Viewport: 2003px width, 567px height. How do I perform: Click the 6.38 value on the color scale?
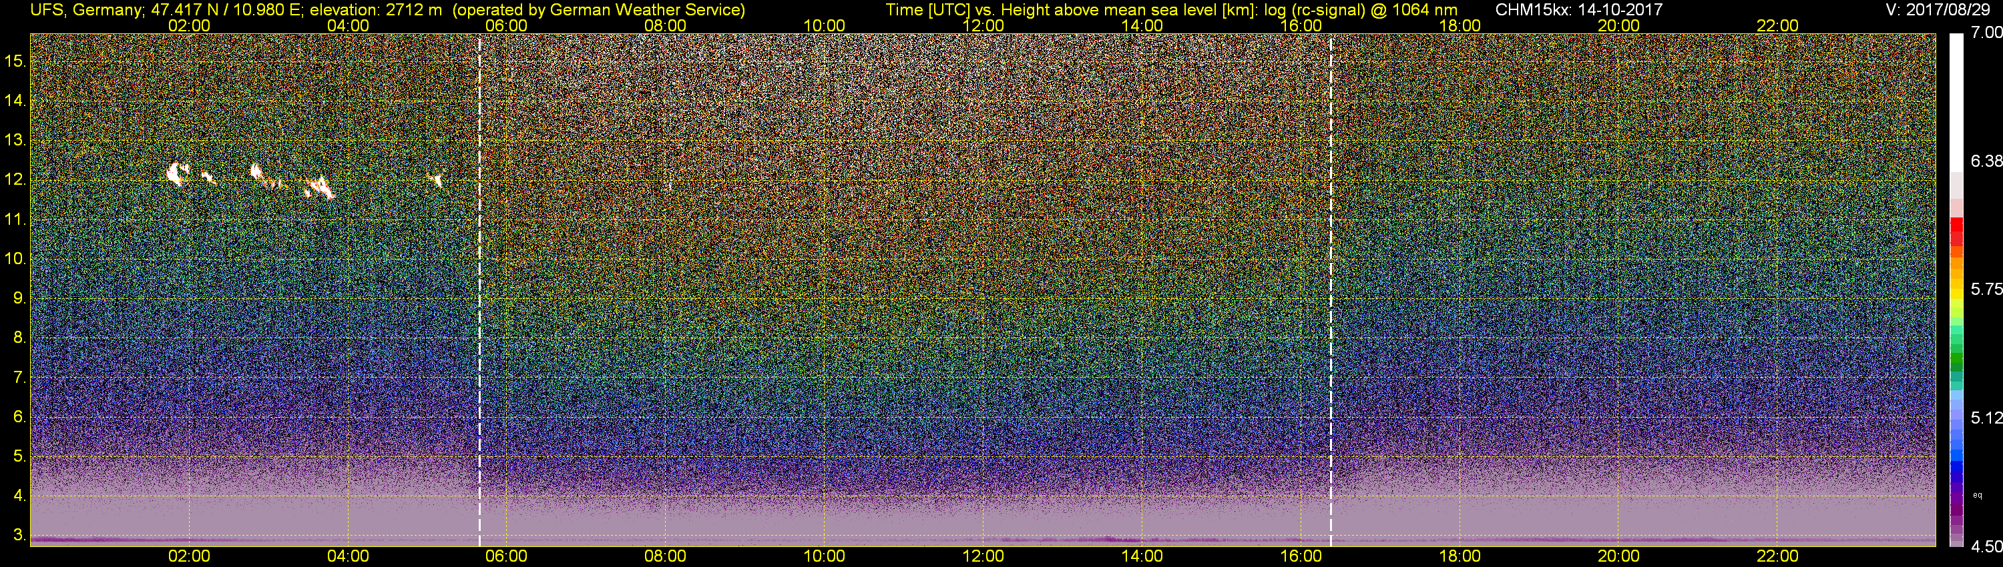(x=1986, y=161)
